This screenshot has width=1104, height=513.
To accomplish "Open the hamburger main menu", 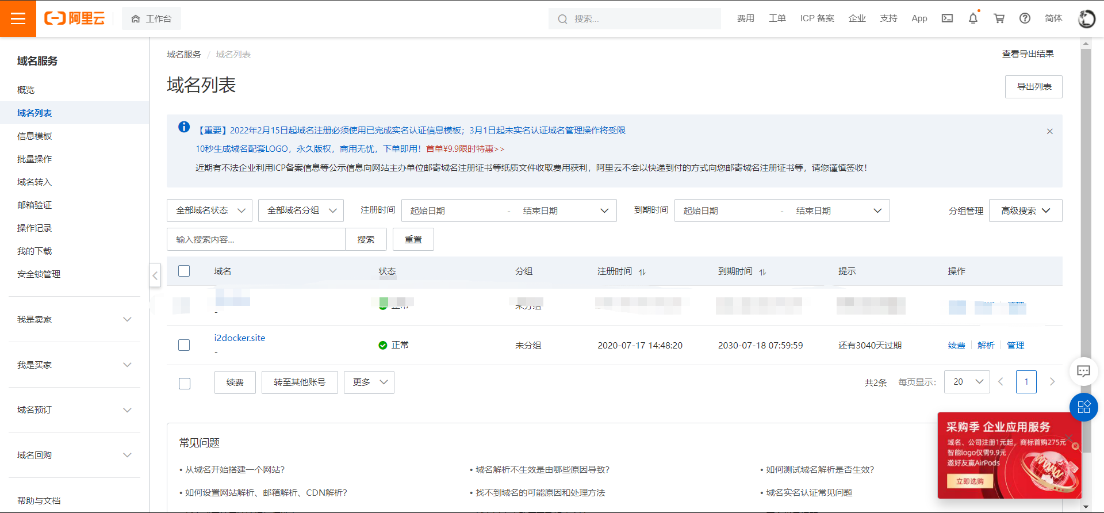I will click(x=18, y=18).
